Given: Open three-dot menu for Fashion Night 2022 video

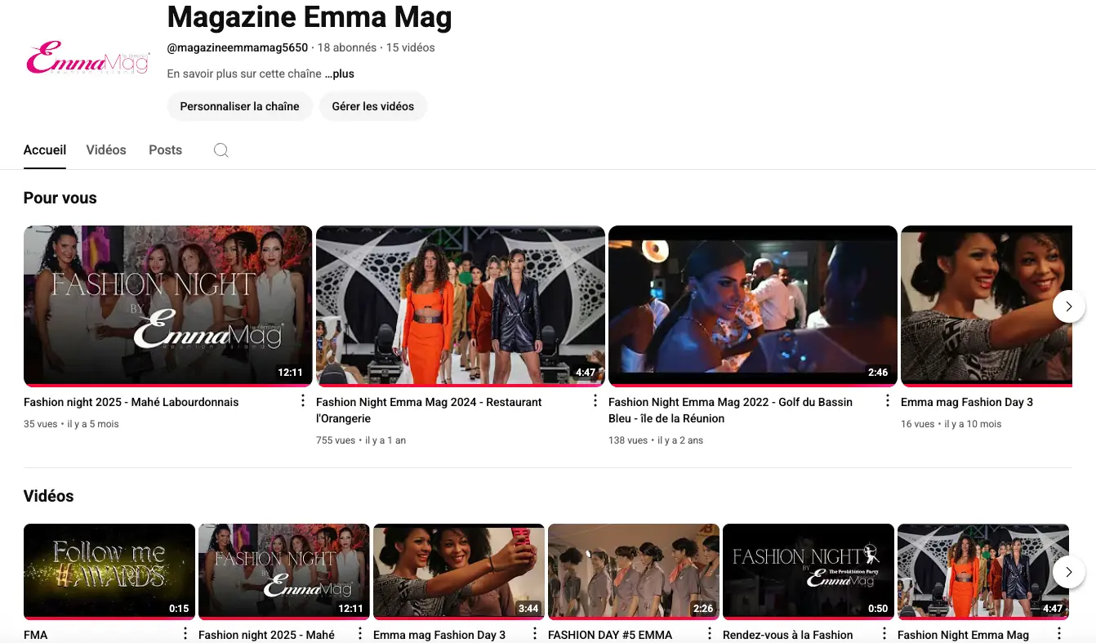Looking at the screenshot, I should [x=887, y=400].
